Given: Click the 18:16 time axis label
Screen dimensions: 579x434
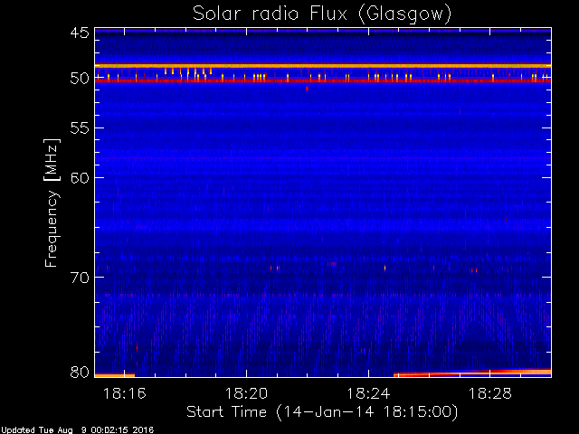Looking at the screenshot, I should click(x=125, y=393).
